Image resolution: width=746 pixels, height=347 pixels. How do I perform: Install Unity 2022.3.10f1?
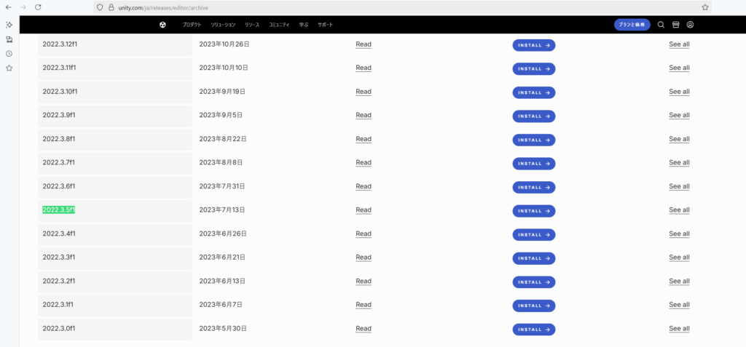pos(534,92)
